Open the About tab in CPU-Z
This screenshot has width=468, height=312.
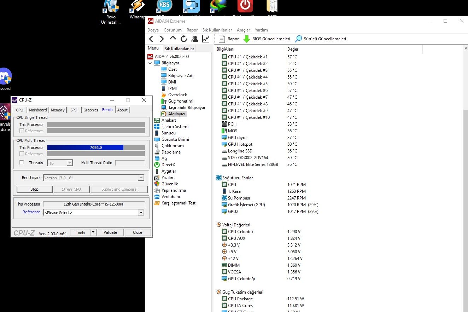(122, 110)
